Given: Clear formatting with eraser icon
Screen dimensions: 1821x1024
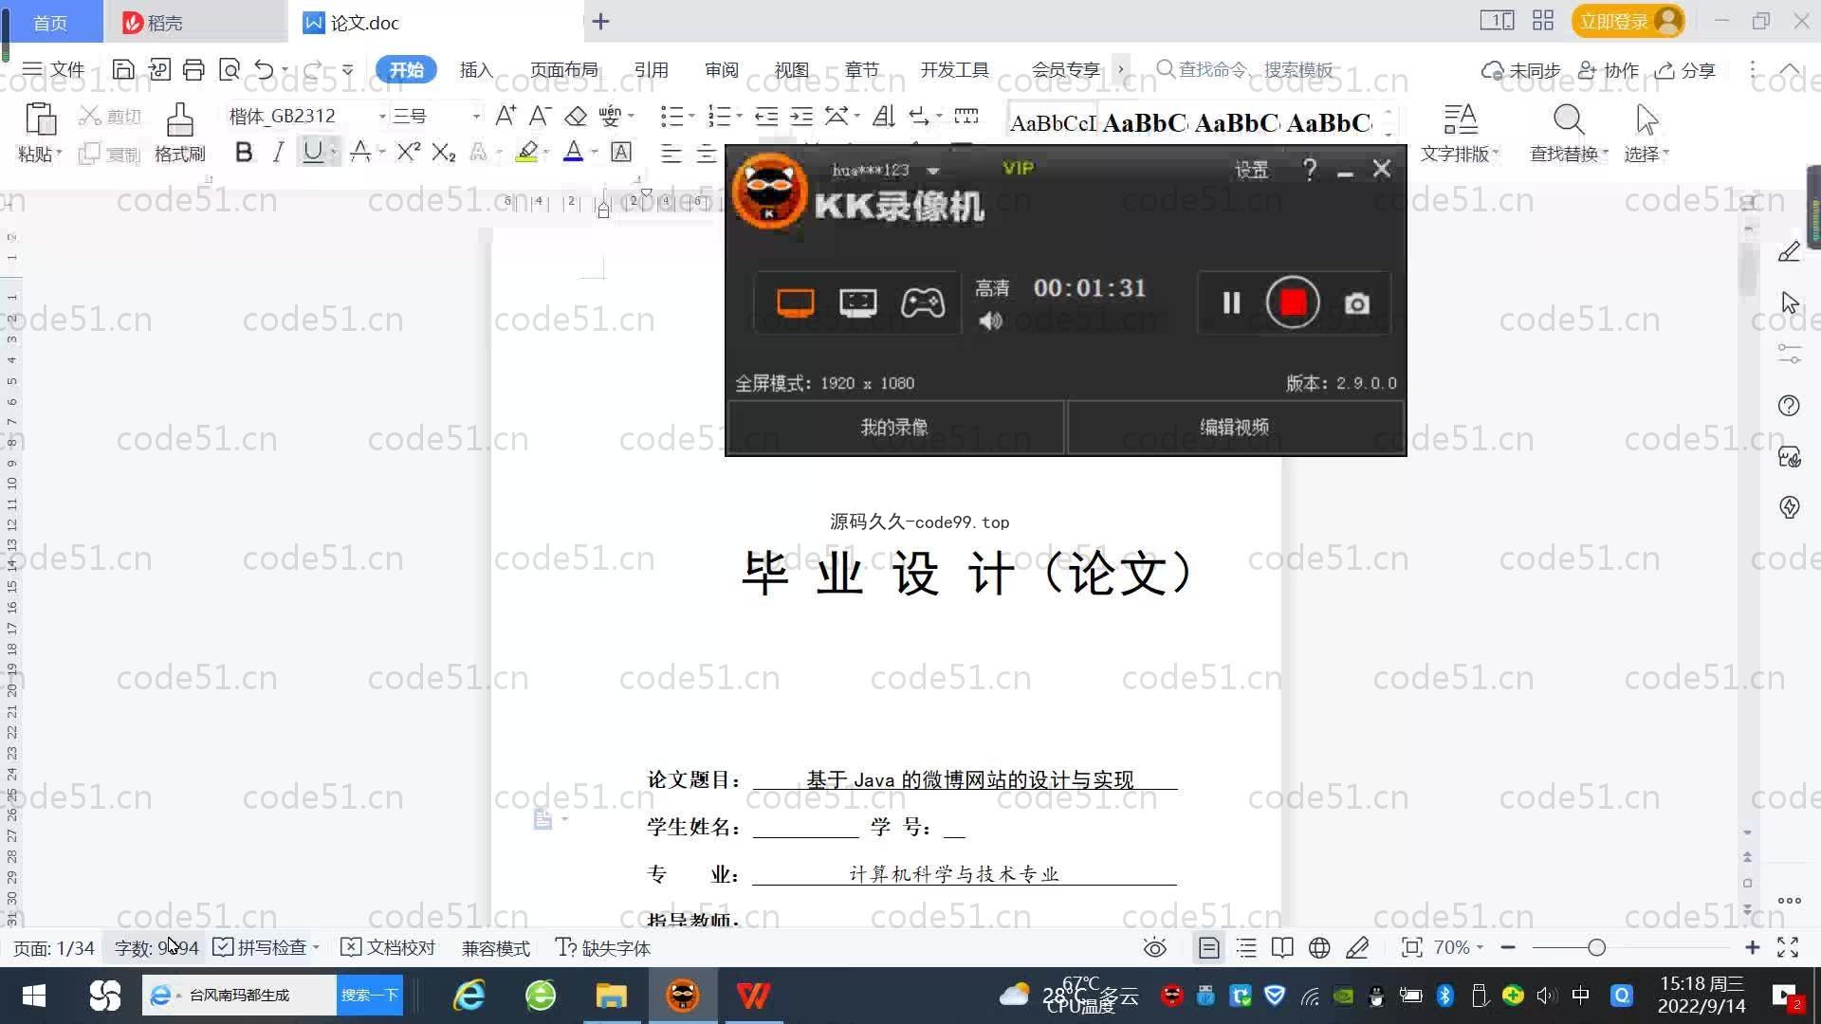Looking at the screenshot, I should point(576,116).
